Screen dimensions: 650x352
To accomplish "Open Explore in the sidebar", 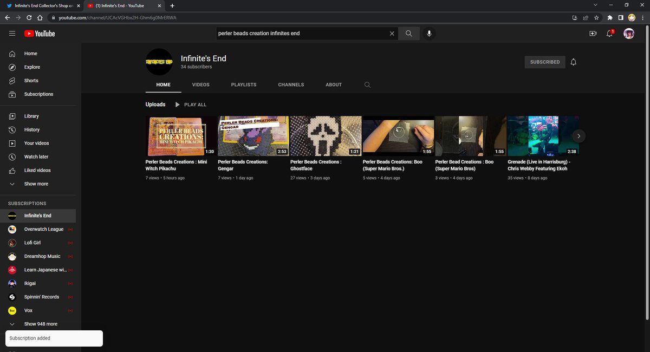I will coord(38,67).
